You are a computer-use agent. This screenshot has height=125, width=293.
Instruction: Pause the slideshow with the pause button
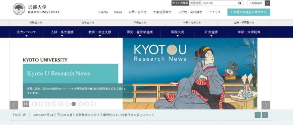[26, 104]
